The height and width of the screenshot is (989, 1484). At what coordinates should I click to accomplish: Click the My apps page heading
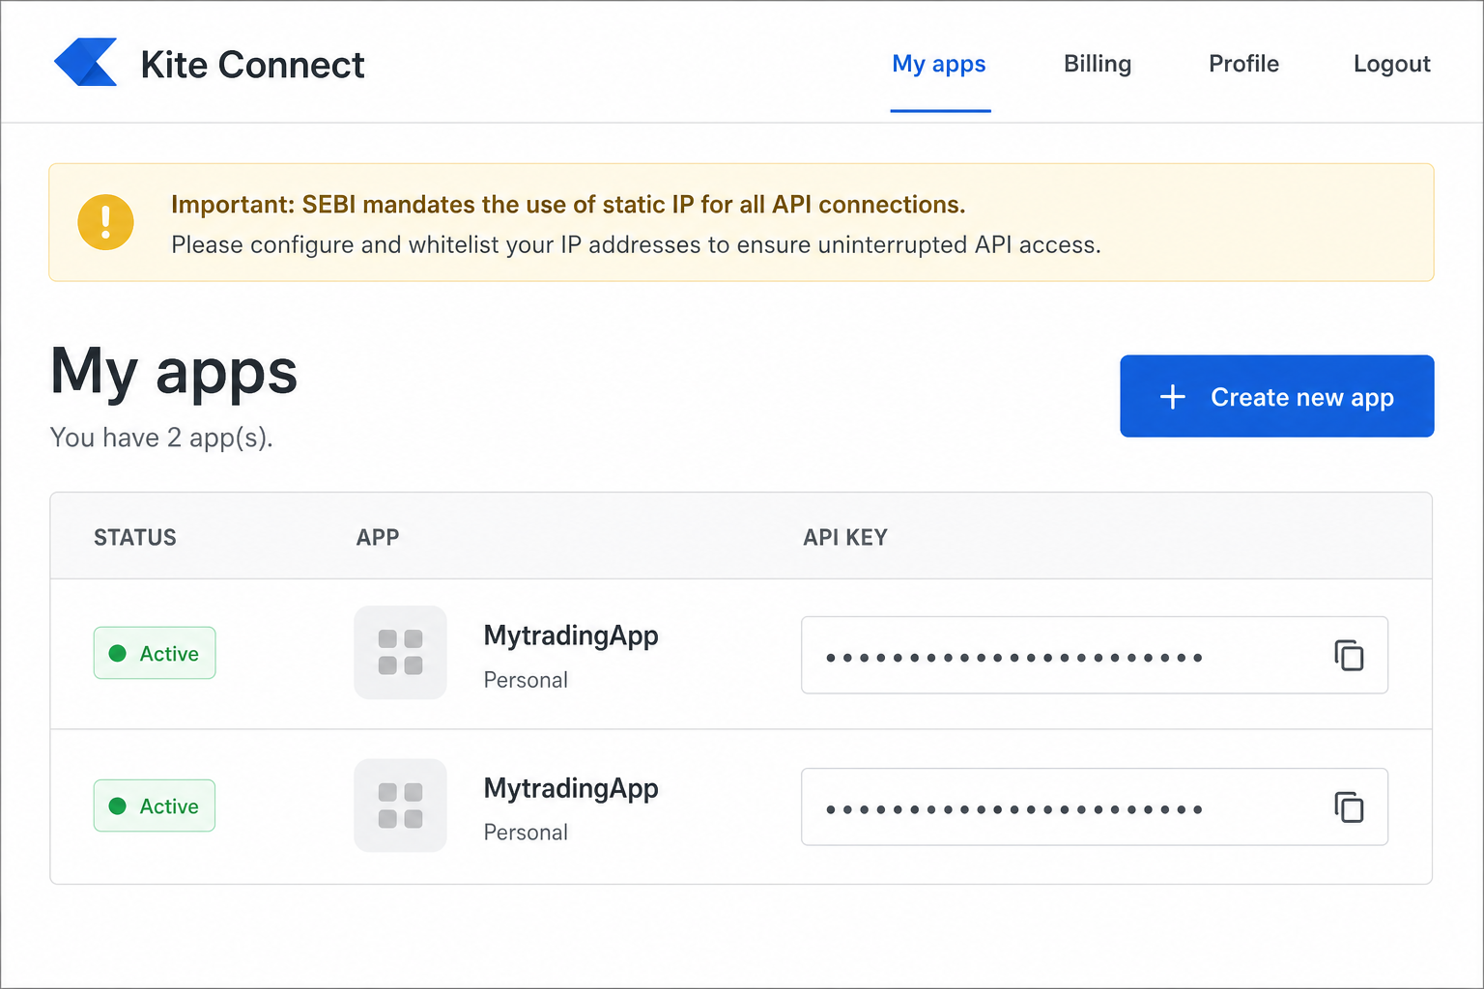click(x=174, y=372)
